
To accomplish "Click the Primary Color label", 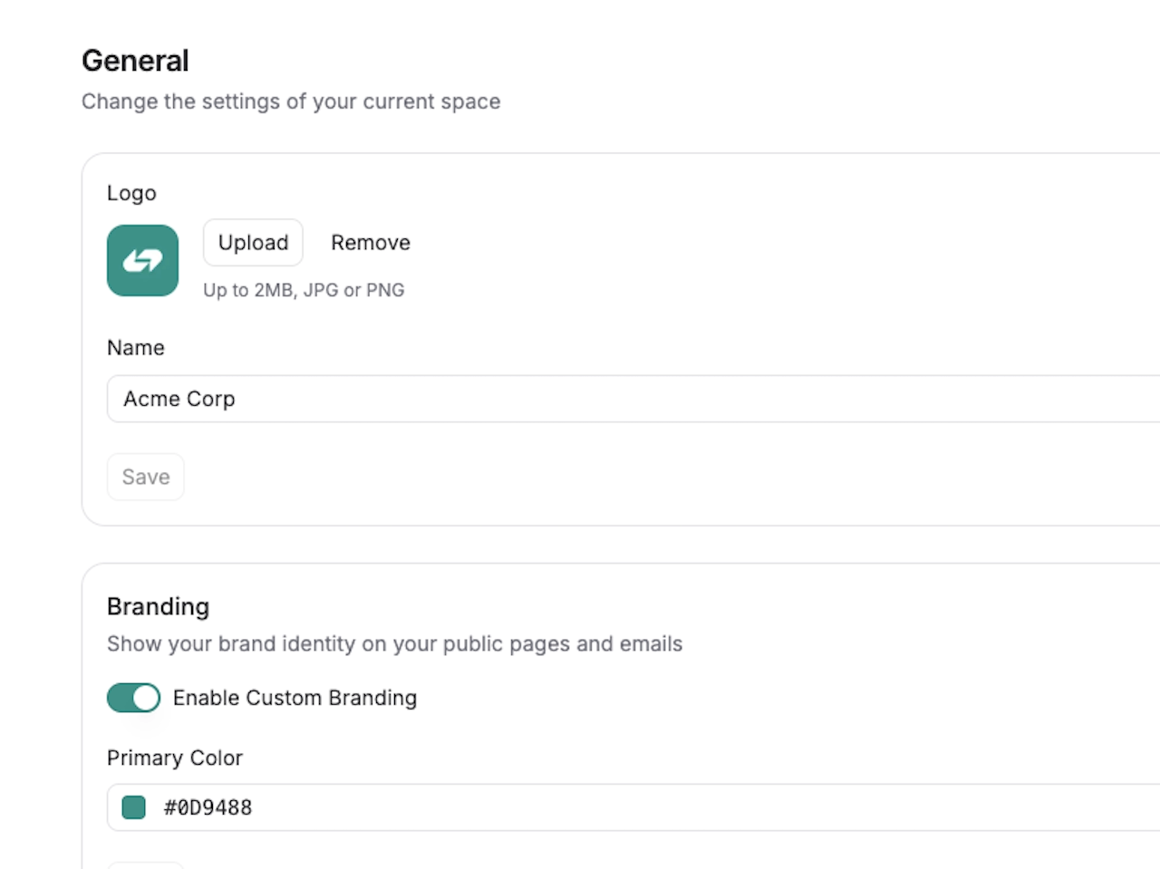I will coord(175,758).
